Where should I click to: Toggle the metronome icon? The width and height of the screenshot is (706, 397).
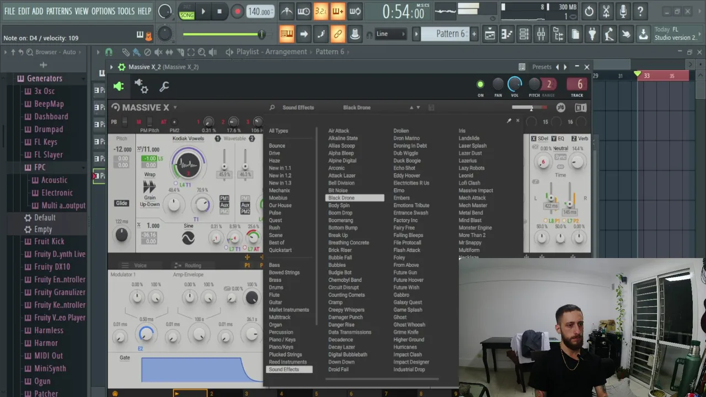coord(286,11)
